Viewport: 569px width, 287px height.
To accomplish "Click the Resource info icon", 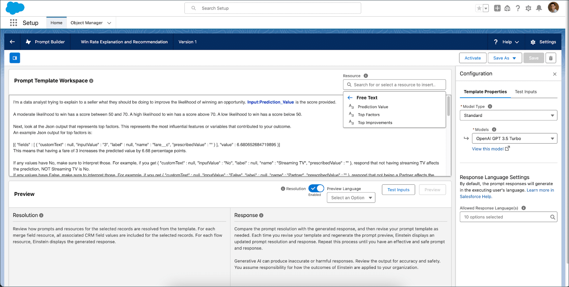I will point(366,76).
